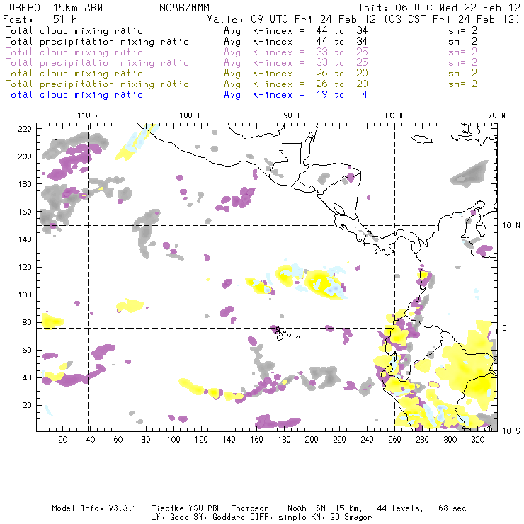Click the black "Total precipitation mixing ratio" legend label
Viewport: 524px width, 524px height.
pos(97,42)
